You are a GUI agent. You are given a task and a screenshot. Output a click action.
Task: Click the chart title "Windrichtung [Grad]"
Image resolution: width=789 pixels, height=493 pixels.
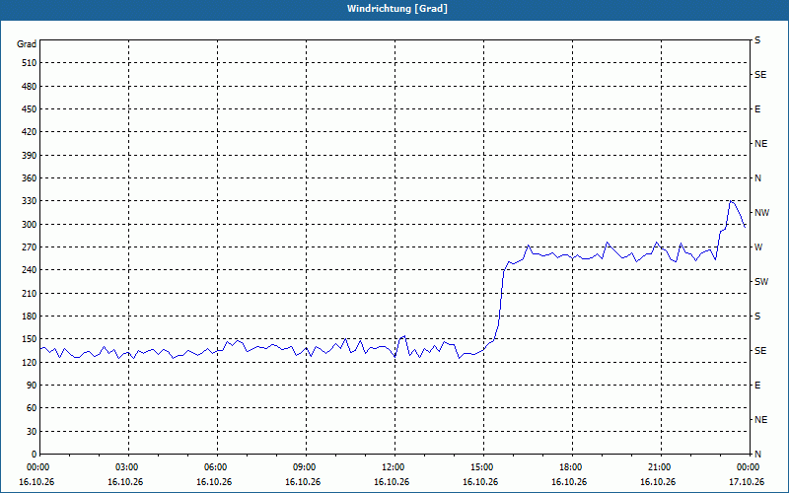tap(397, 9)
